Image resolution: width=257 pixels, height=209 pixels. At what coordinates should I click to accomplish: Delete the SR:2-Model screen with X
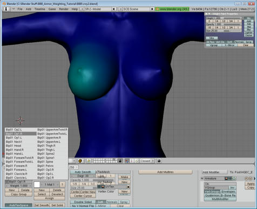coord(113,9)
